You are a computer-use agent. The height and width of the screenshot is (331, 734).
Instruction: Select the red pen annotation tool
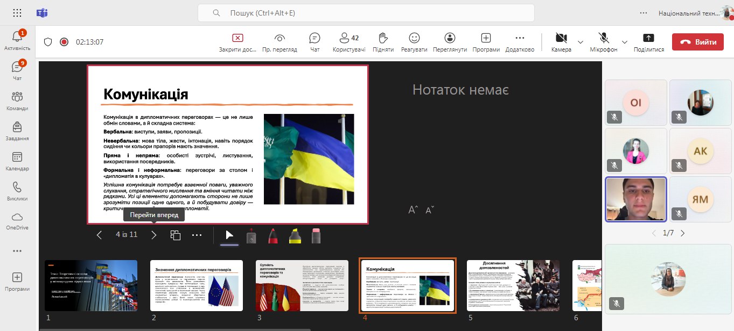tap(272, 235)
